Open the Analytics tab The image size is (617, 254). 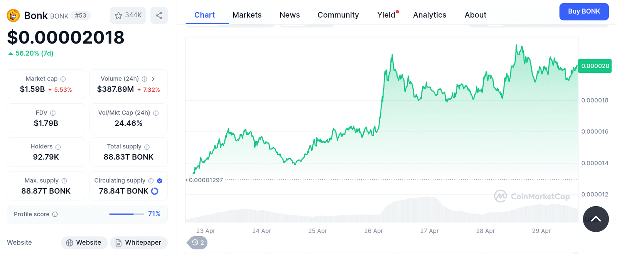pyautogui.click(x=429, y=15)
